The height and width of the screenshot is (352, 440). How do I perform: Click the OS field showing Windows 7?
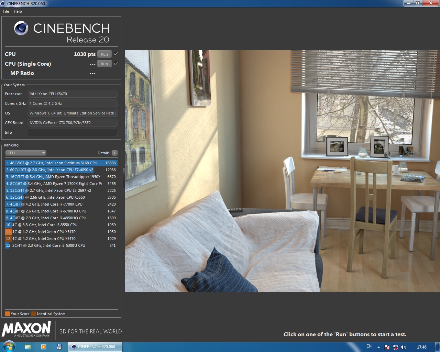(x=73, y=113)
